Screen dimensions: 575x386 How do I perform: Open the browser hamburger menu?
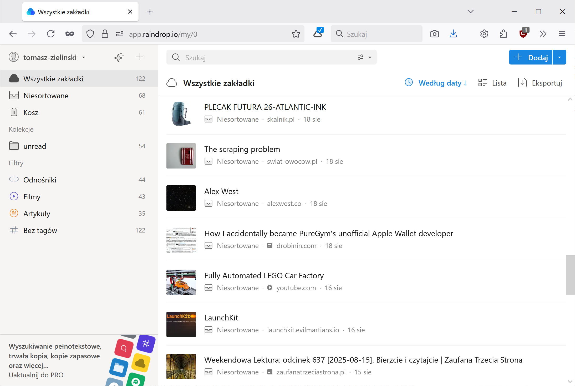coord(562,34)
